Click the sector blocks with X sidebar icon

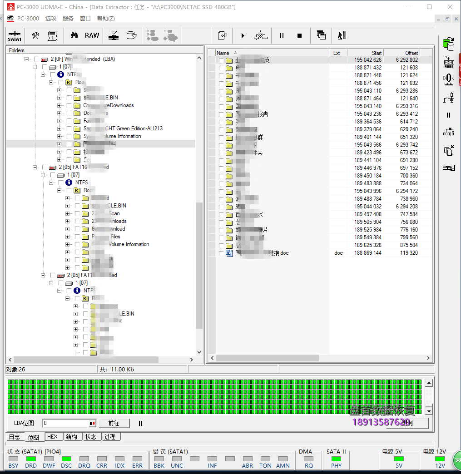[x=449, y=132]
